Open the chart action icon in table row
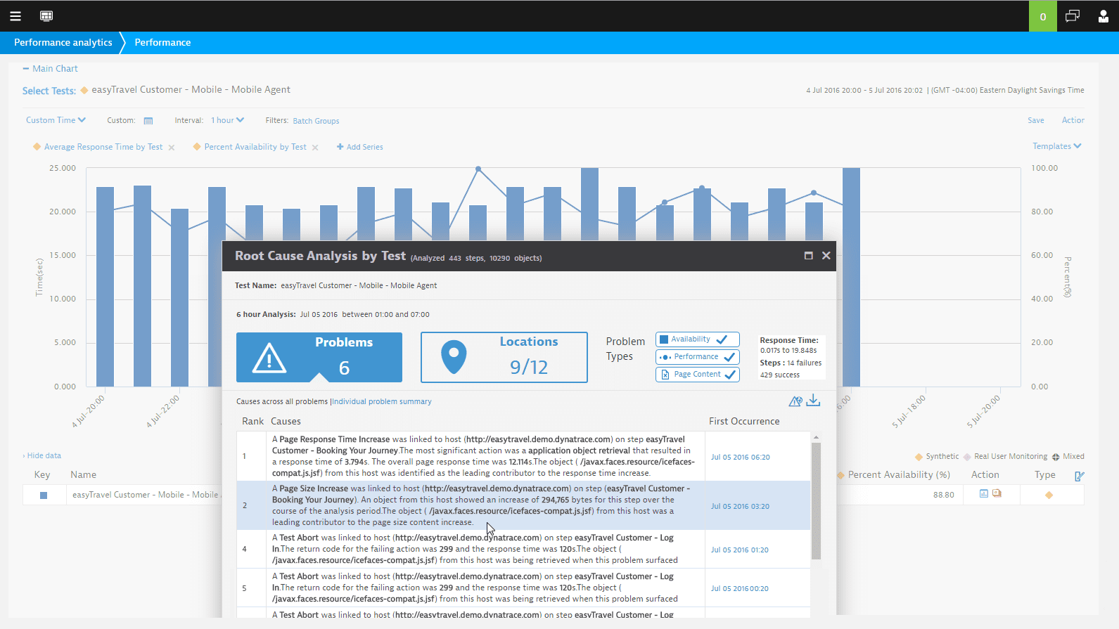Viewport: 1119px width, 629px height. point(984,494)
